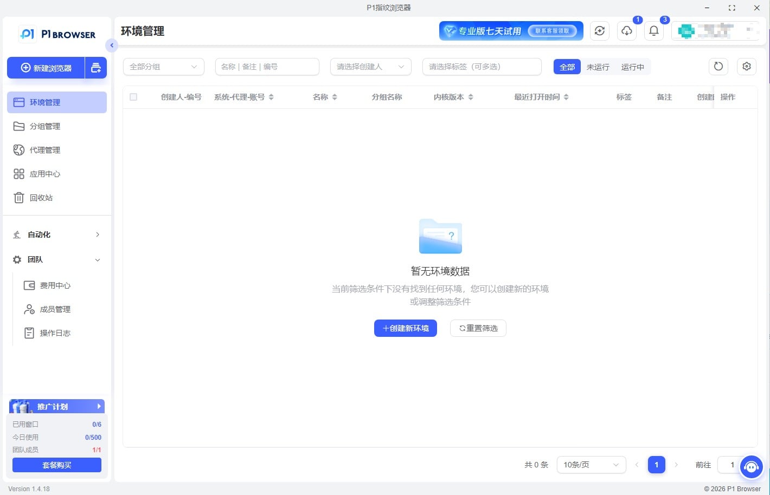Toggle fullscreen window icon

click(x=732, y=8)
